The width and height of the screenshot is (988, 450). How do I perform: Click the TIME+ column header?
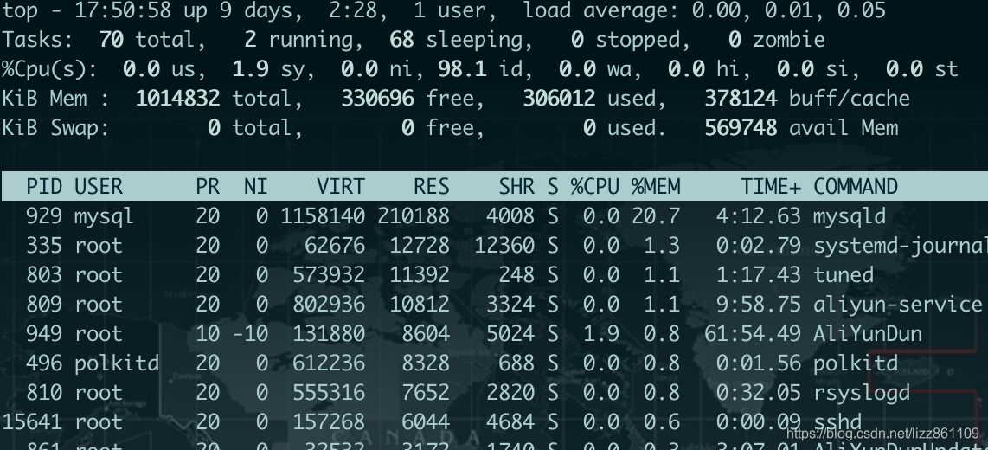(771, 187)
